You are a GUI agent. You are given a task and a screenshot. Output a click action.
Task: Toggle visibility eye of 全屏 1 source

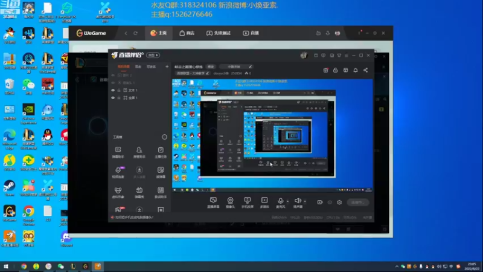tap(113, 98)
